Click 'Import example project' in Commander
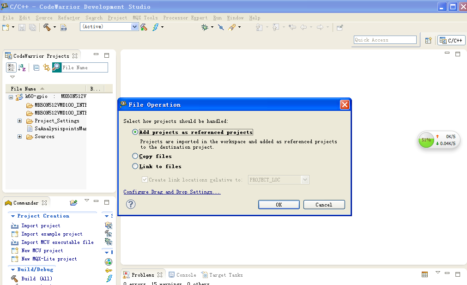 [52, 234]
